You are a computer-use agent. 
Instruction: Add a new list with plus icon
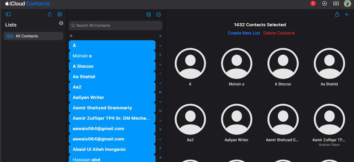click(61, 23)
